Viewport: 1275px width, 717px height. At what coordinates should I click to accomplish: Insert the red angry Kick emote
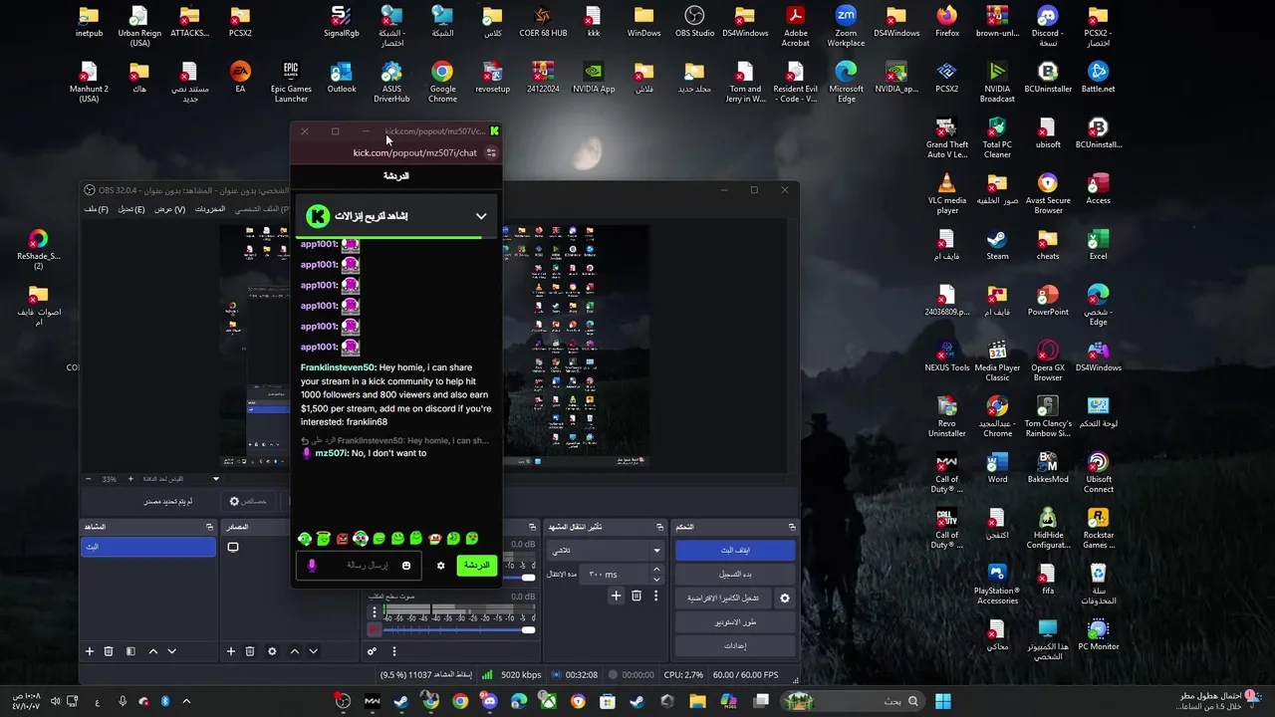click(342, 539)
